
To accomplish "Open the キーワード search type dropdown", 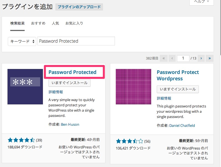I will click(x=22, y=41).
